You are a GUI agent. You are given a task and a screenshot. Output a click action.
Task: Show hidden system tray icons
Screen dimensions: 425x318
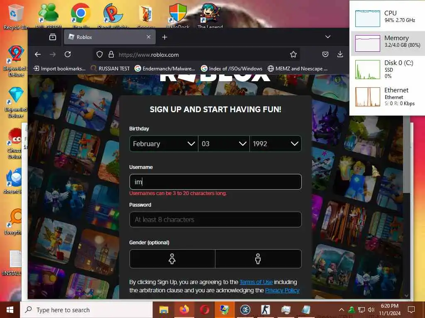click(342, 310)
